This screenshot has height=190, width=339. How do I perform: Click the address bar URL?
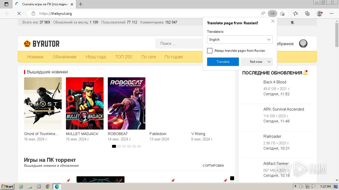(56, 13)
